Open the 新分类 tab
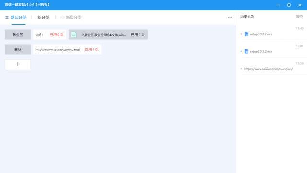This screenshot has height=173, width=307. point(43,17)
